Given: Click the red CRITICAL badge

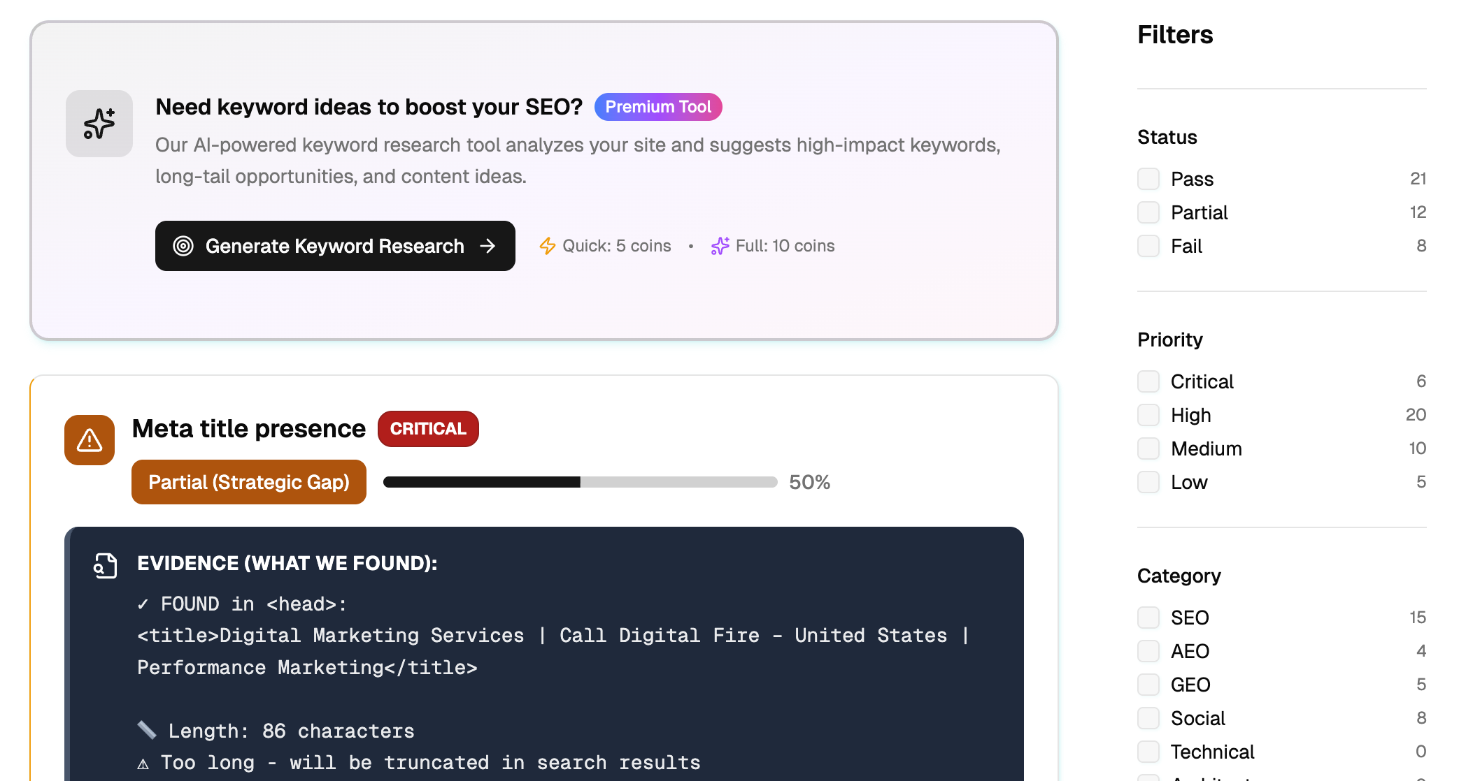Looking at the screenshot, I should (428, 429).
